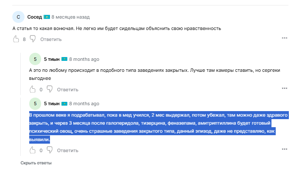Screen dimensions: 299x169
Task: Click second 5 тиын green avatar
Action: pos(35,104)
